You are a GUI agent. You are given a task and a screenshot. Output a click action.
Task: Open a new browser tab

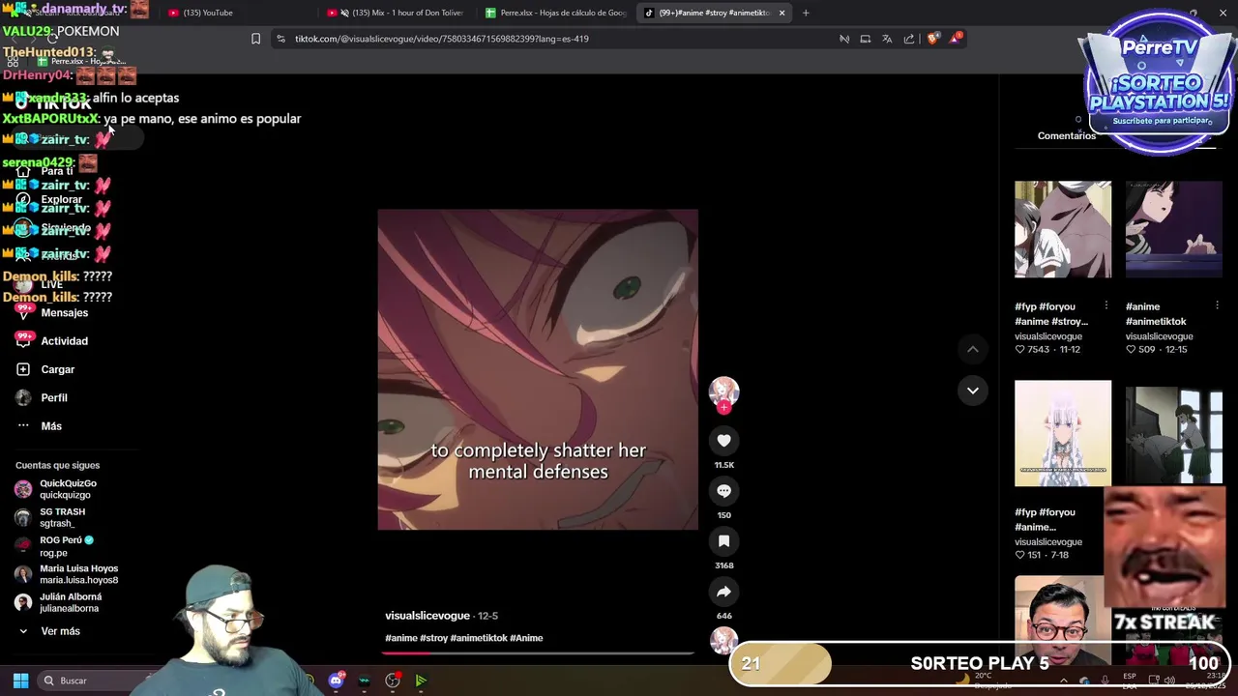click(x=806, y=13)
